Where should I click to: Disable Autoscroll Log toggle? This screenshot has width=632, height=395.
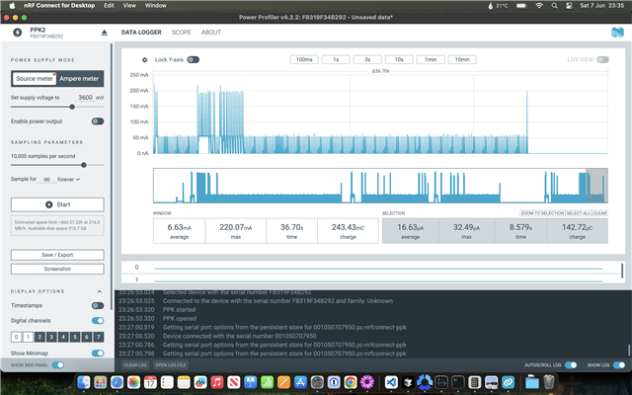[x=571, y=365]
